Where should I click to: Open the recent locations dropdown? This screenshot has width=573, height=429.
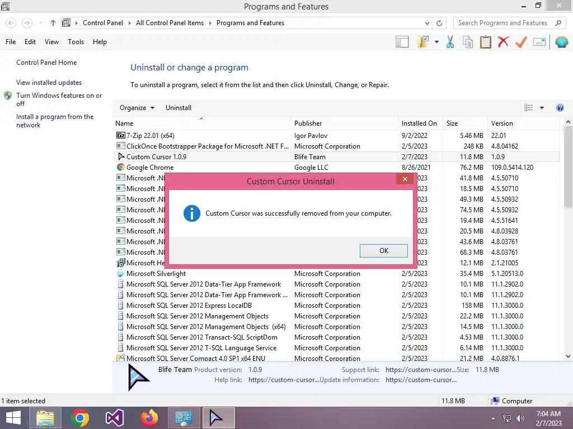[40, 23]
